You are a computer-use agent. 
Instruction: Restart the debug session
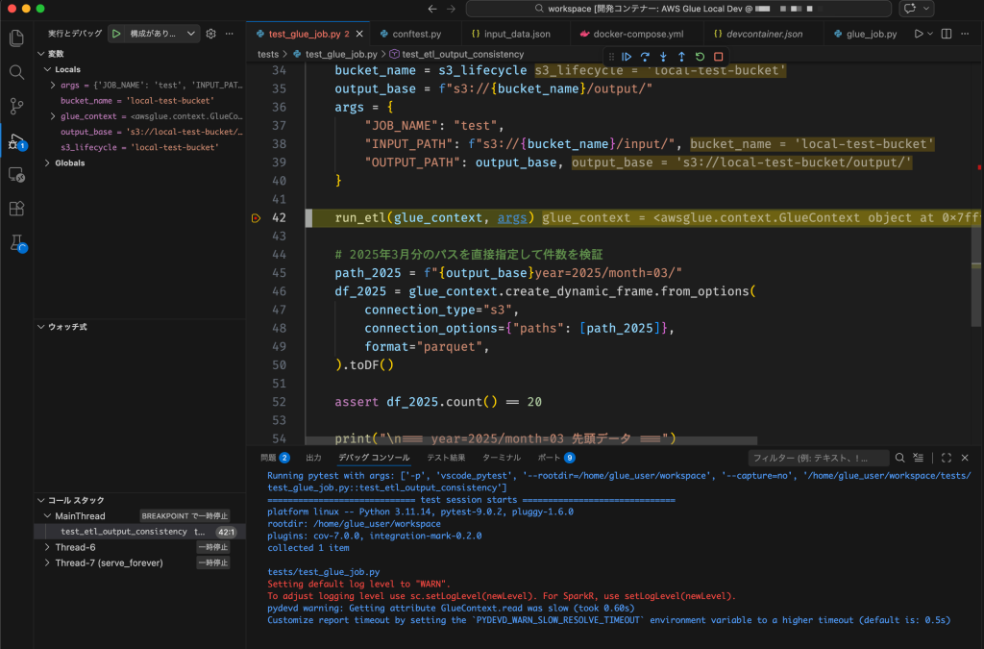click(x=700, y=57)
